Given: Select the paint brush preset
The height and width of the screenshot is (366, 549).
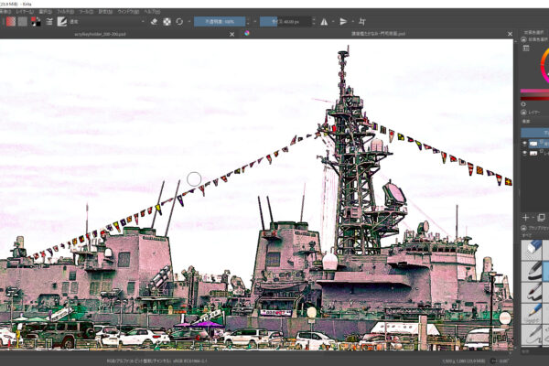Looking at the screenshot, I should point(532,292).
